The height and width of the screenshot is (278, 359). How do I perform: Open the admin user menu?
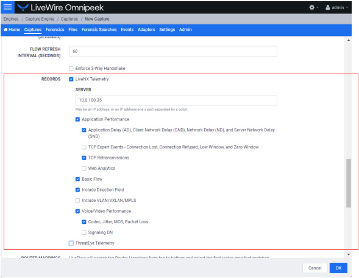[337, 7]
